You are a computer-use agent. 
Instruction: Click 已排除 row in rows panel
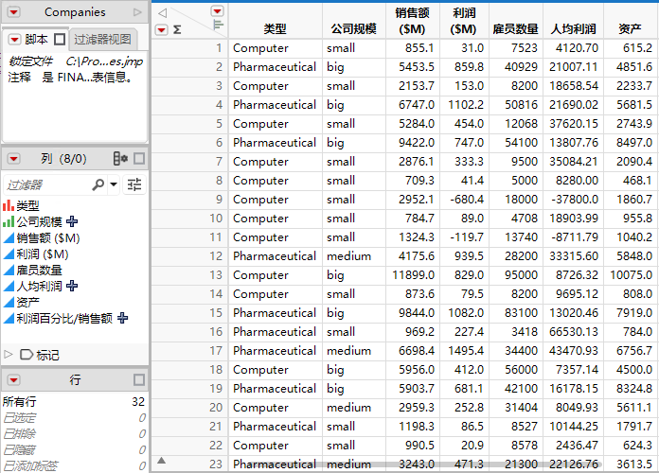pyautogui.click(x=74, y=434)
